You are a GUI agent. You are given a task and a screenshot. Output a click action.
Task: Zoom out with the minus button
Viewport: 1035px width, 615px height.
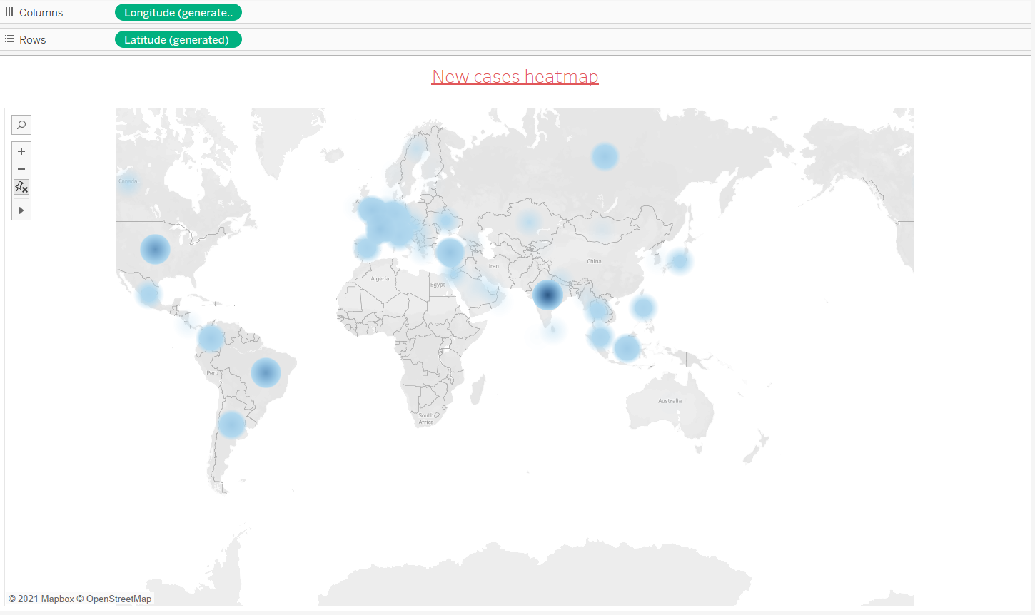(21, 169)
